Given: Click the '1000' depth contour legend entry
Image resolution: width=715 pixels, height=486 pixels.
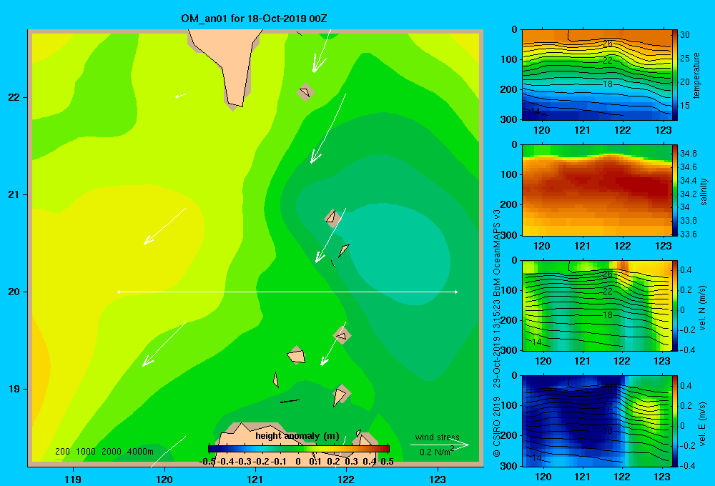Looking at the screenshot, I should (x=86, y=452).
